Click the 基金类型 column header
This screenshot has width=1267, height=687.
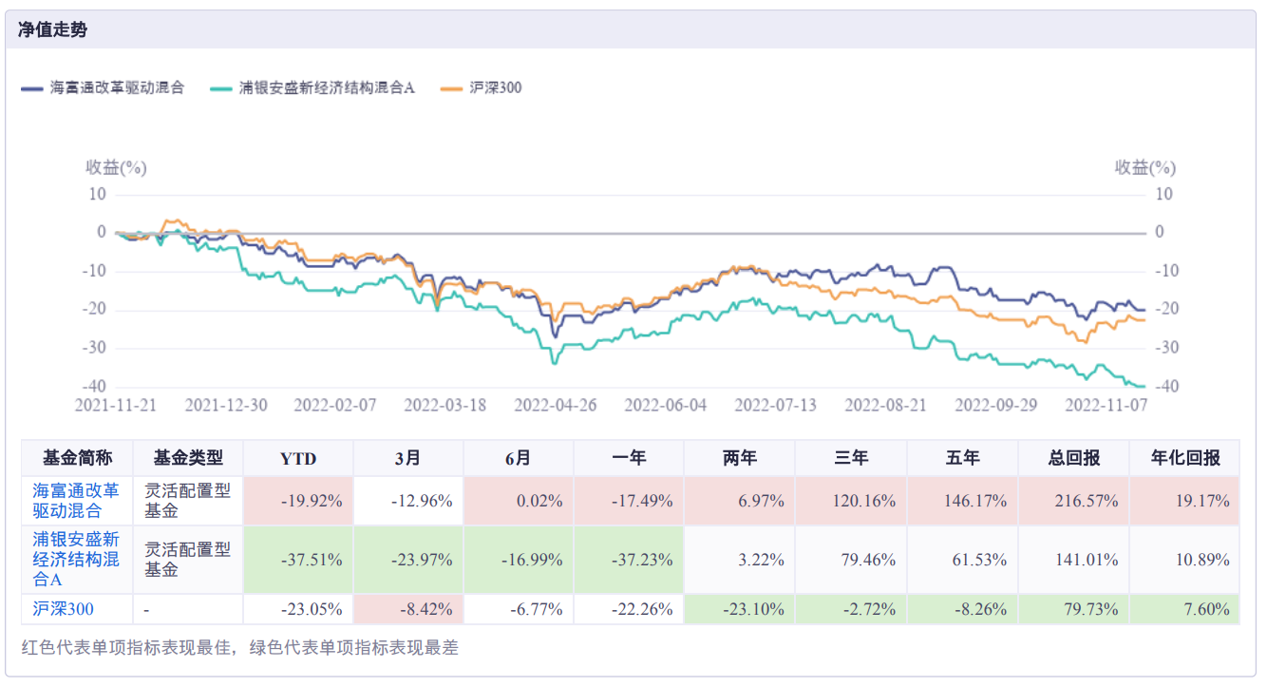[188, 458]
